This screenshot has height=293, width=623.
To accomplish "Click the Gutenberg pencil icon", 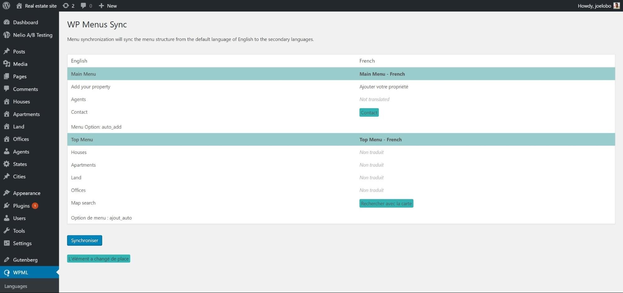I will pyautogui.click(x=7, y=260).
